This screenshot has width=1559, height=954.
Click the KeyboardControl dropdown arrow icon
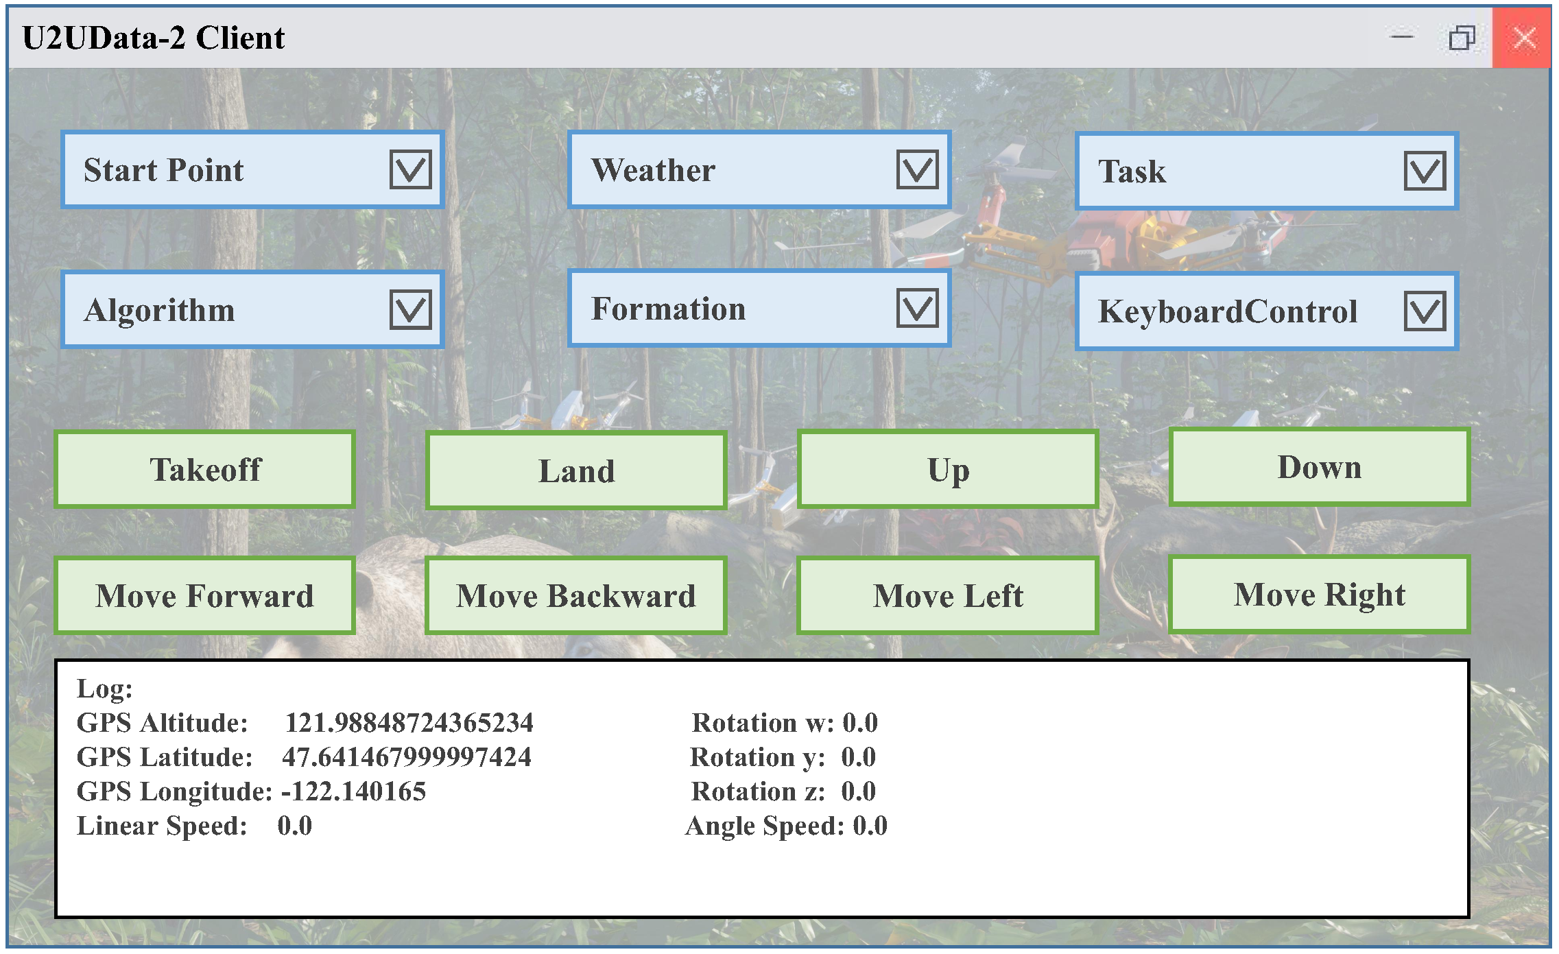point(1425,311)
